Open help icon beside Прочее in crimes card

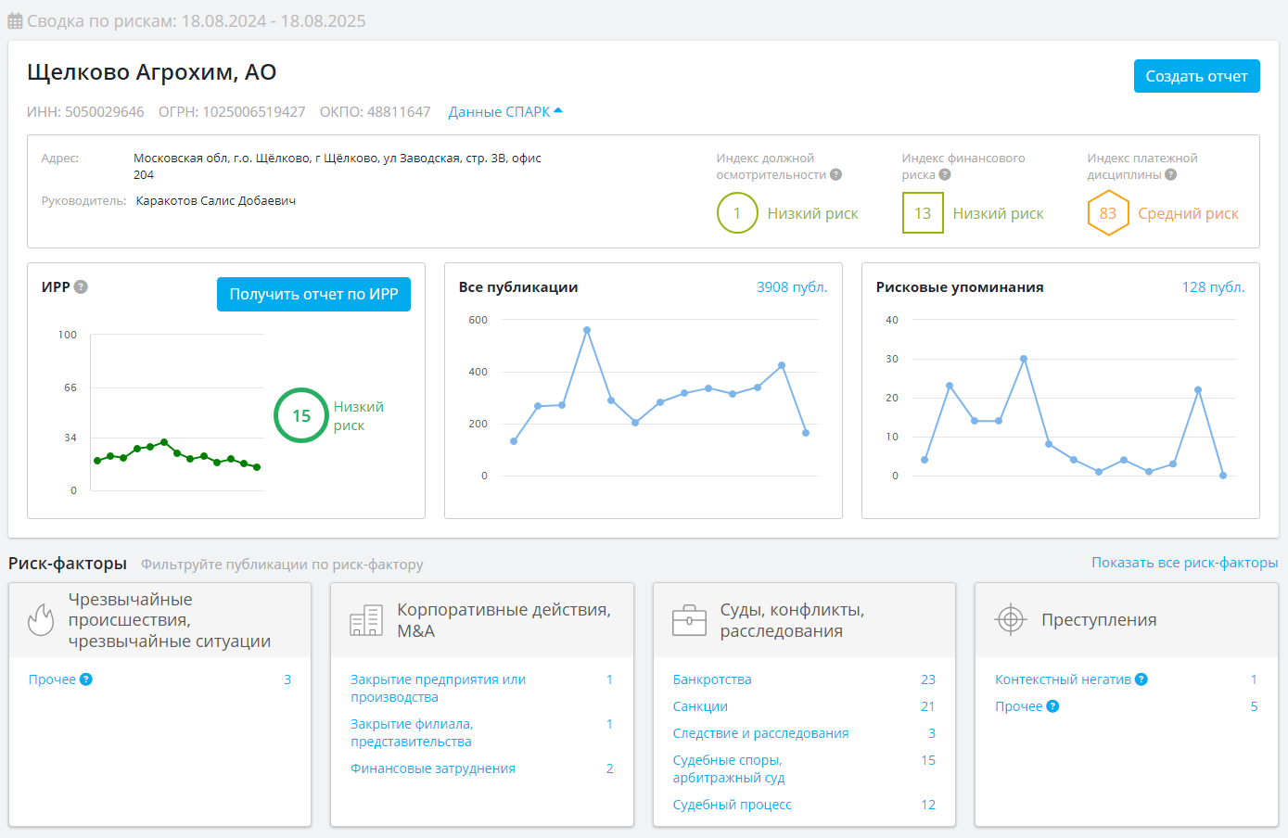tap(1052, 706)
